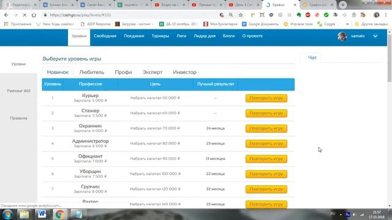Image resolution: width=392 pixels, height=220 pixels.
Task: Open Microsoft Word from the taskbar
Action: (42, 215)
